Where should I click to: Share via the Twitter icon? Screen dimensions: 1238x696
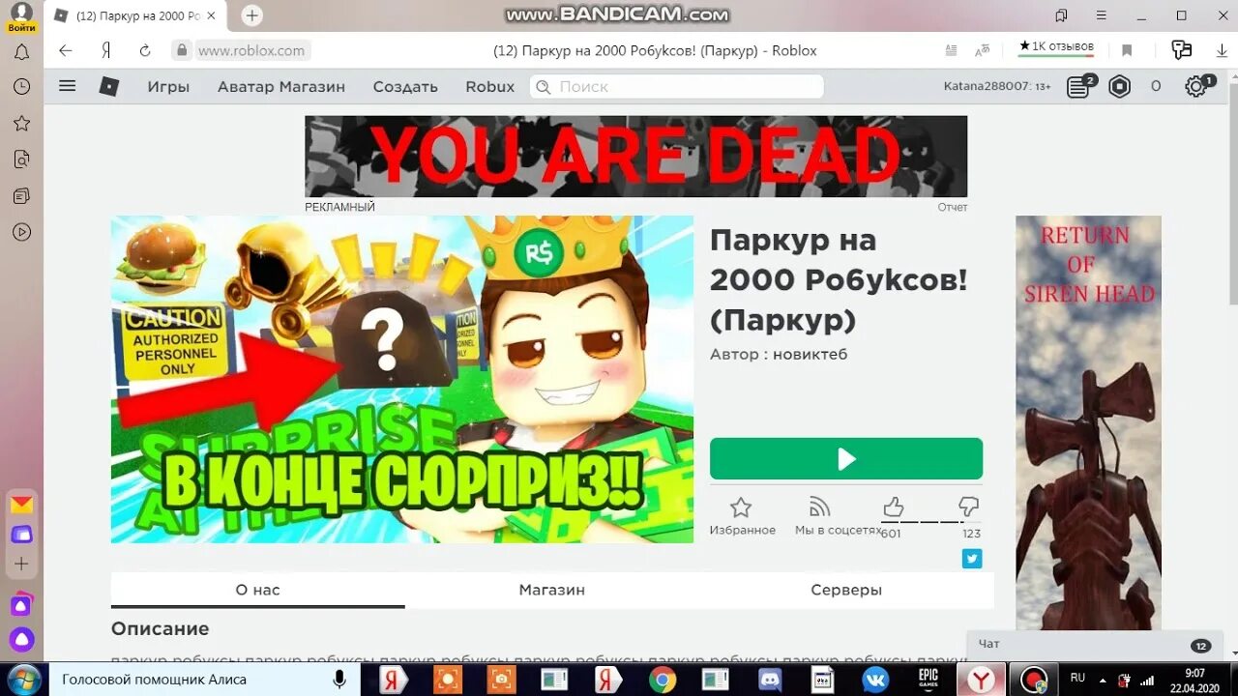(x=972, y=559)
